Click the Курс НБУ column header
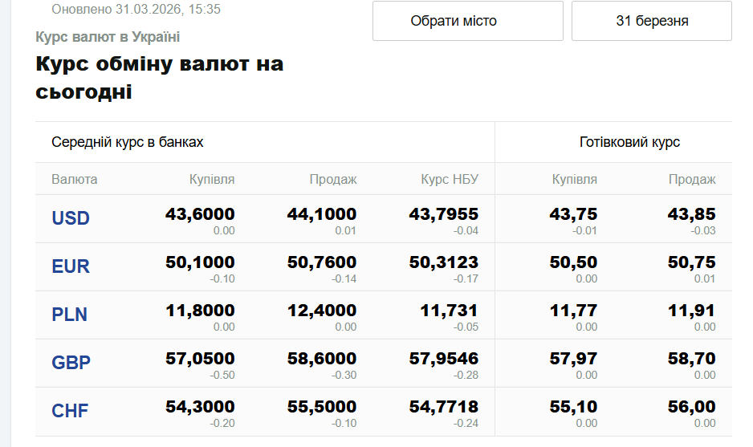This screenshot has height=447, width=753. click(450, 179)
